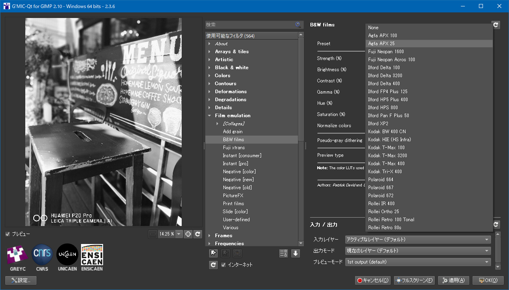Choose Kodak T-Max 100 preset
Viewport: 509px width, 290px height.
[429, 148]
